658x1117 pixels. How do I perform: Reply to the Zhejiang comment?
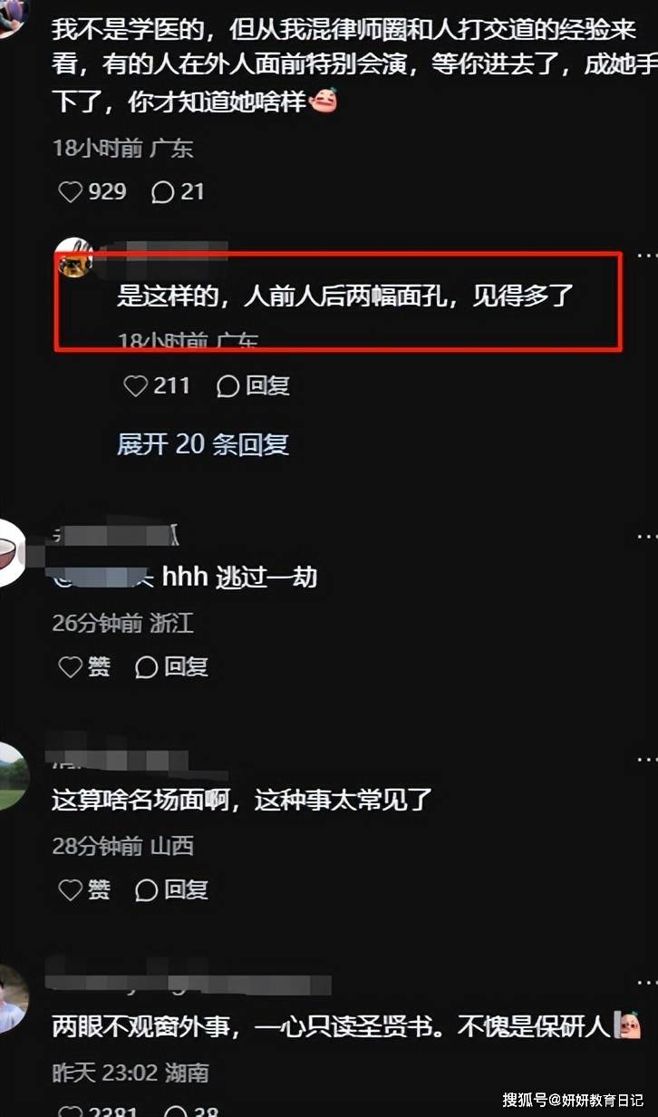[171, 667]
